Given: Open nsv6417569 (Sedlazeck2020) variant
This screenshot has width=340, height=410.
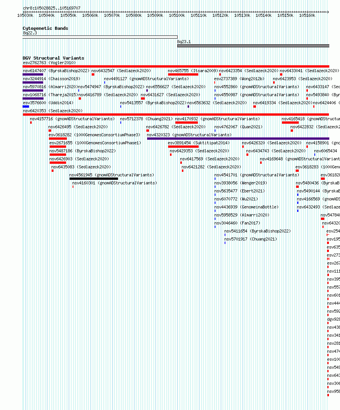Looking at the screenshot, I should coord(210,159).
